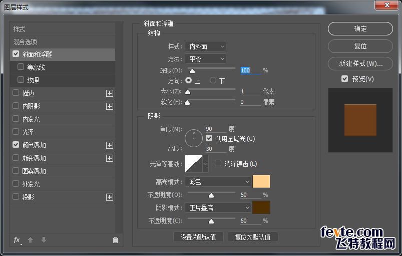Enable the 等高线 checkbox
Screen dimensions: 402x256
click(21, 67)
